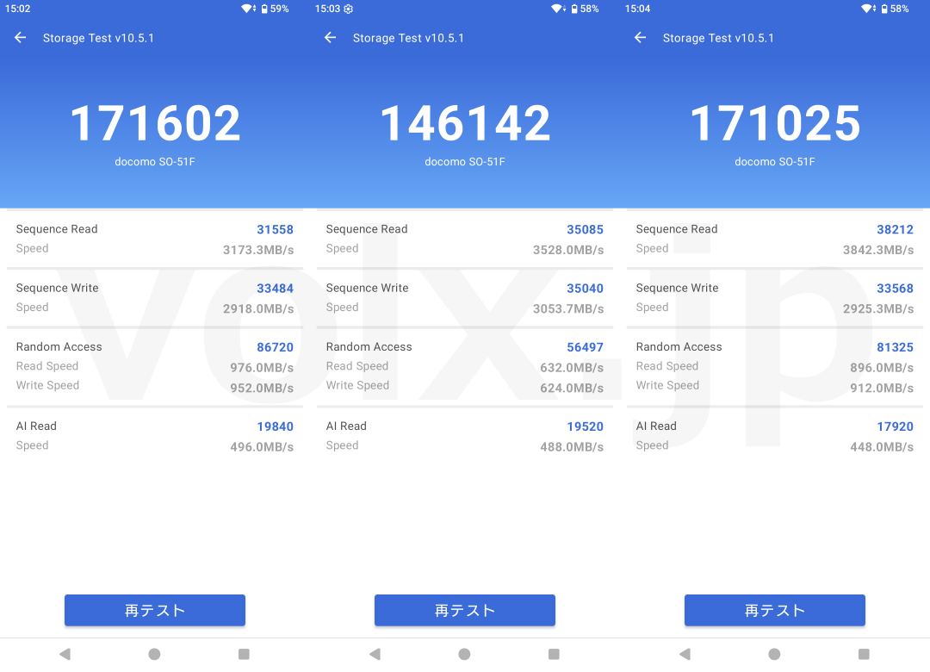Click random read speed 632.0MB/s

(572, 368)
